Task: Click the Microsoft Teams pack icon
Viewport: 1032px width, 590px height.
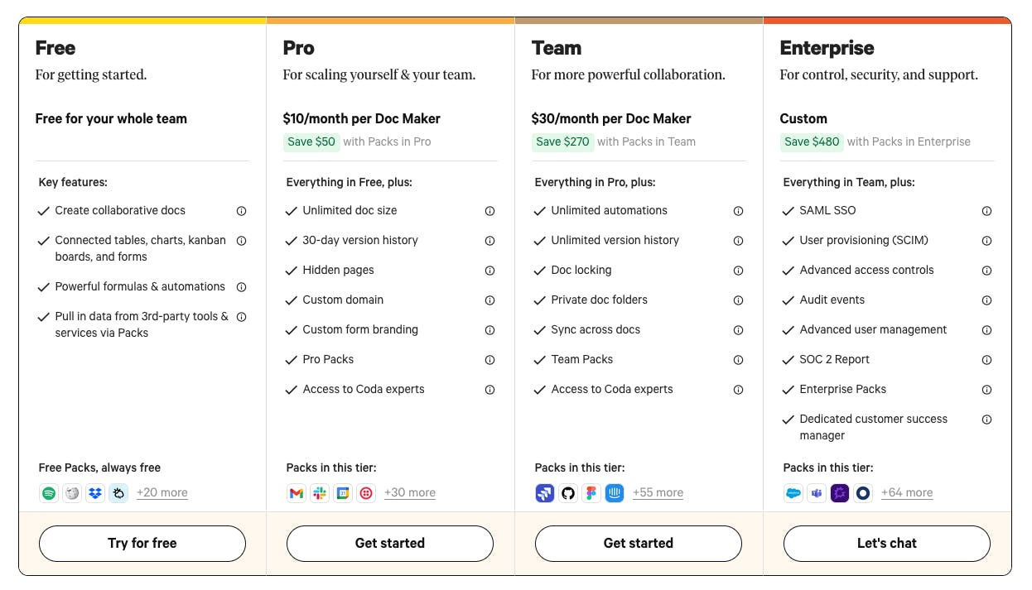Action: pos(817,493)
